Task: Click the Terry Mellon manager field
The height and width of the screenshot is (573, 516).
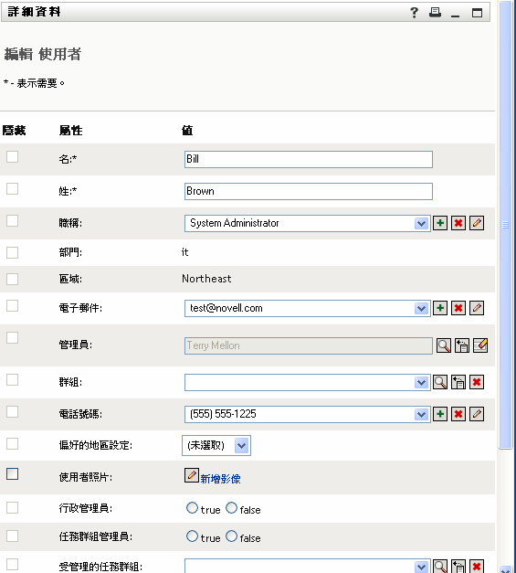Action: [309, 345]
